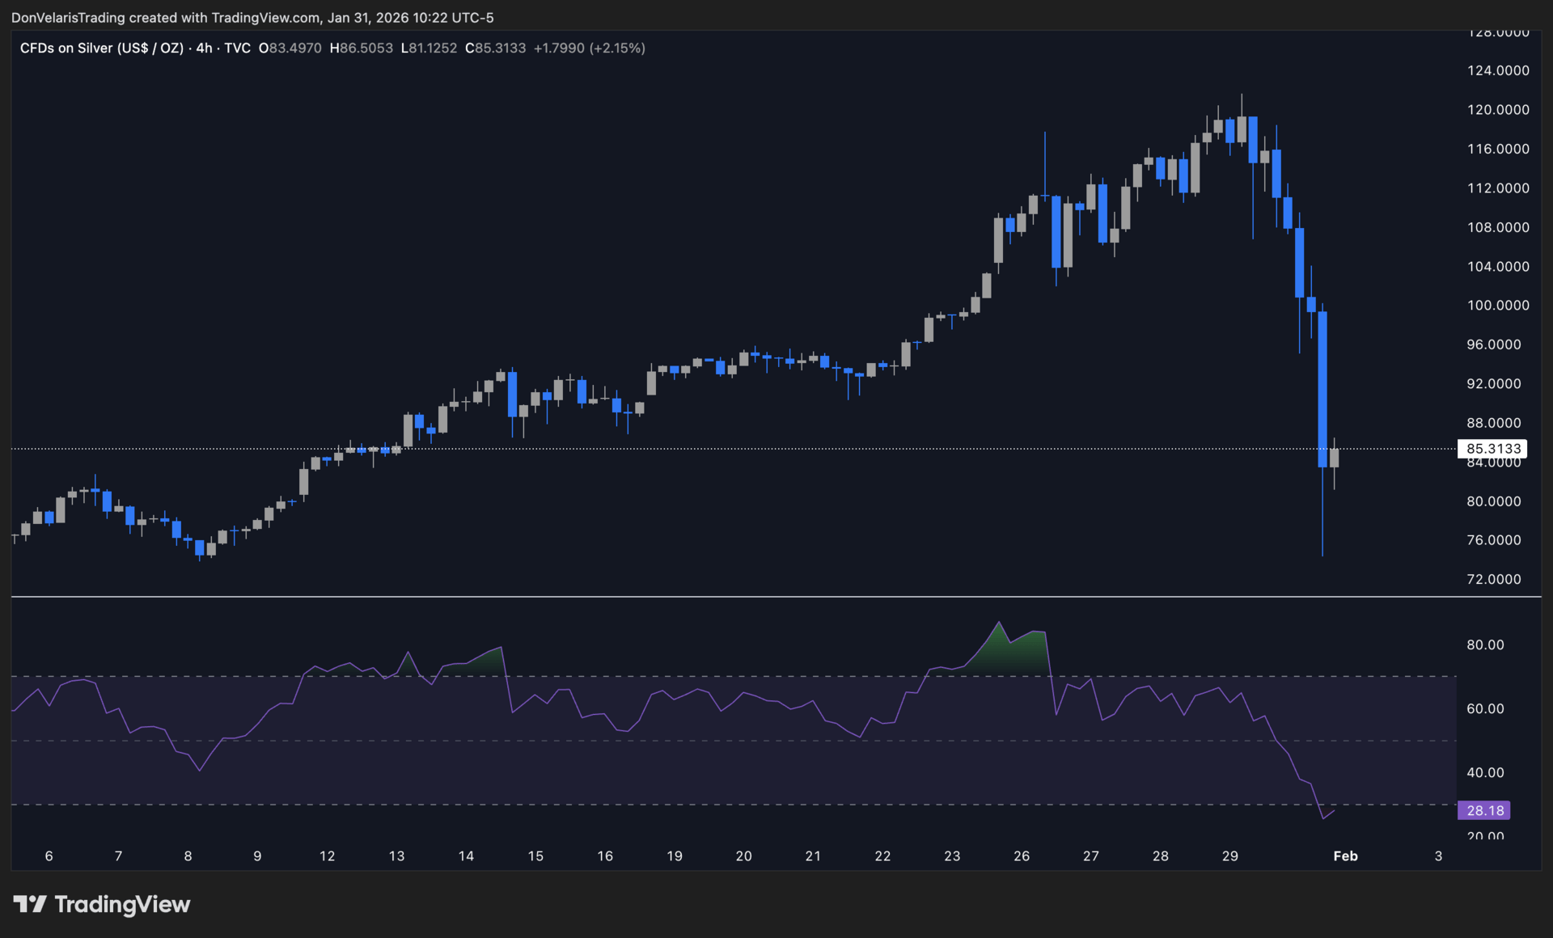Screen dimensions: 1553x938
Task: Click the open value O83.4970
Action: click(290, 48)
